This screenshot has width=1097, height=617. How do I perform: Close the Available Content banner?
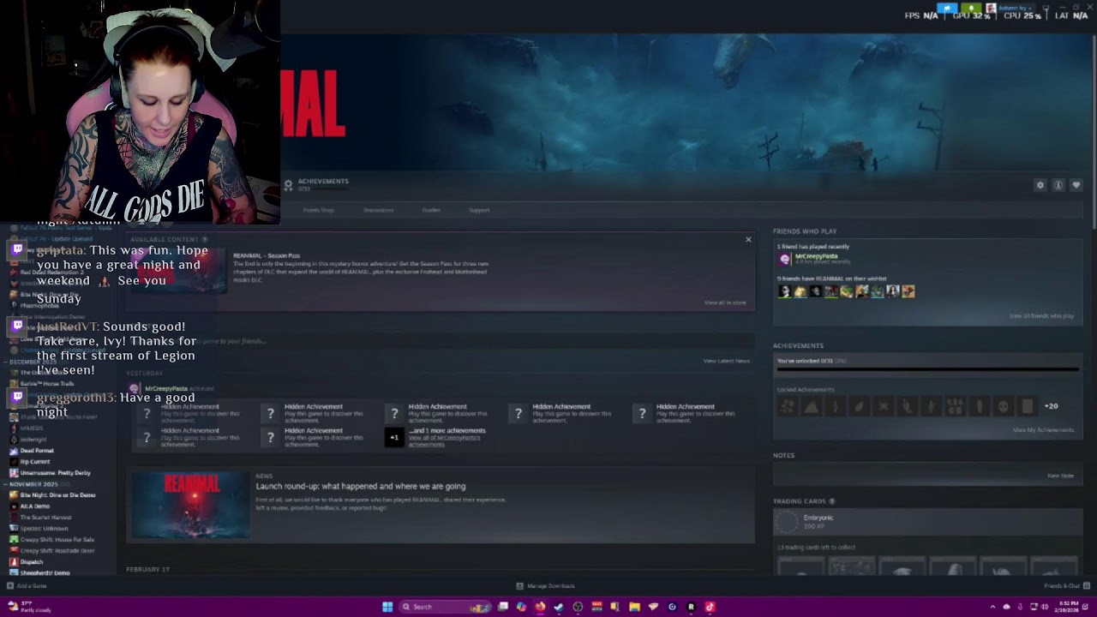748,240
